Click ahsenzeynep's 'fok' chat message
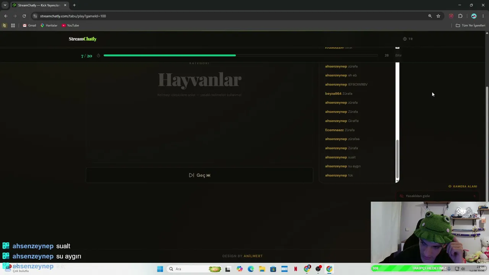 [339, 175]
